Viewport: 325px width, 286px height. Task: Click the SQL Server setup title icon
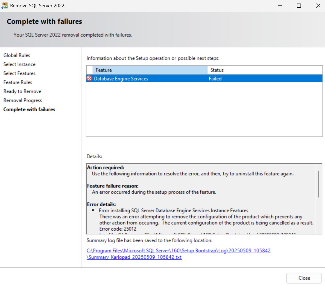point(5,5)
